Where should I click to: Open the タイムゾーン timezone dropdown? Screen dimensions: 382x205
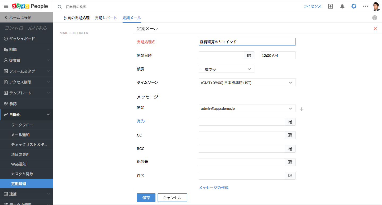pos(247,83)
